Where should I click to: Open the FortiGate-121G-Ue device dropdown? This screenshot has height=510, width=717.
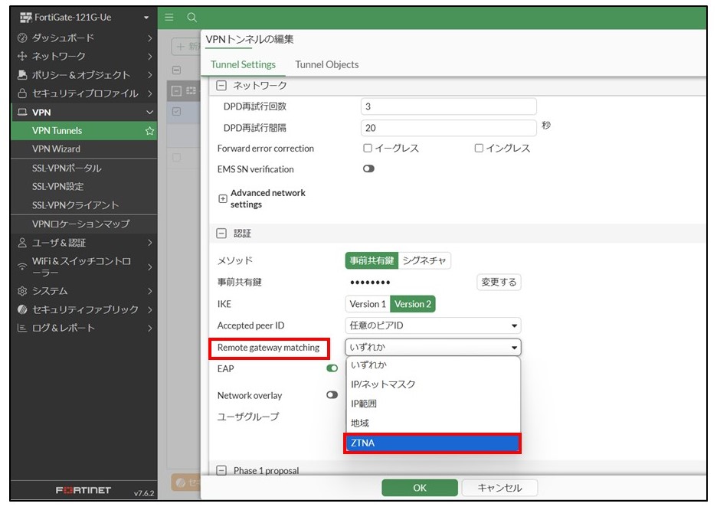click(146, 18)
